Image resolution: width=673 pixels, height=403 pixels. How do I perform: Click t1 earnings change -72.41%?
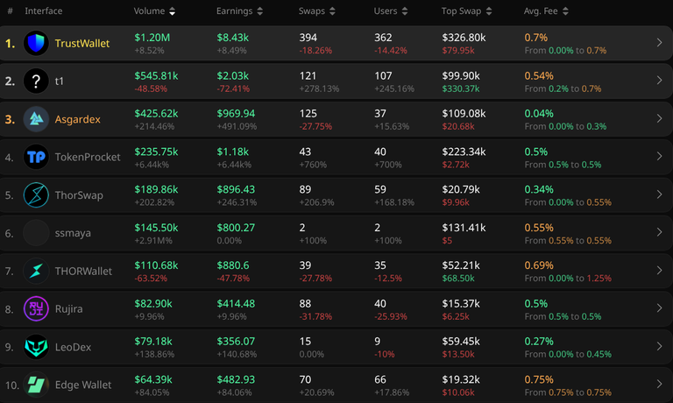tap(233, 88)
